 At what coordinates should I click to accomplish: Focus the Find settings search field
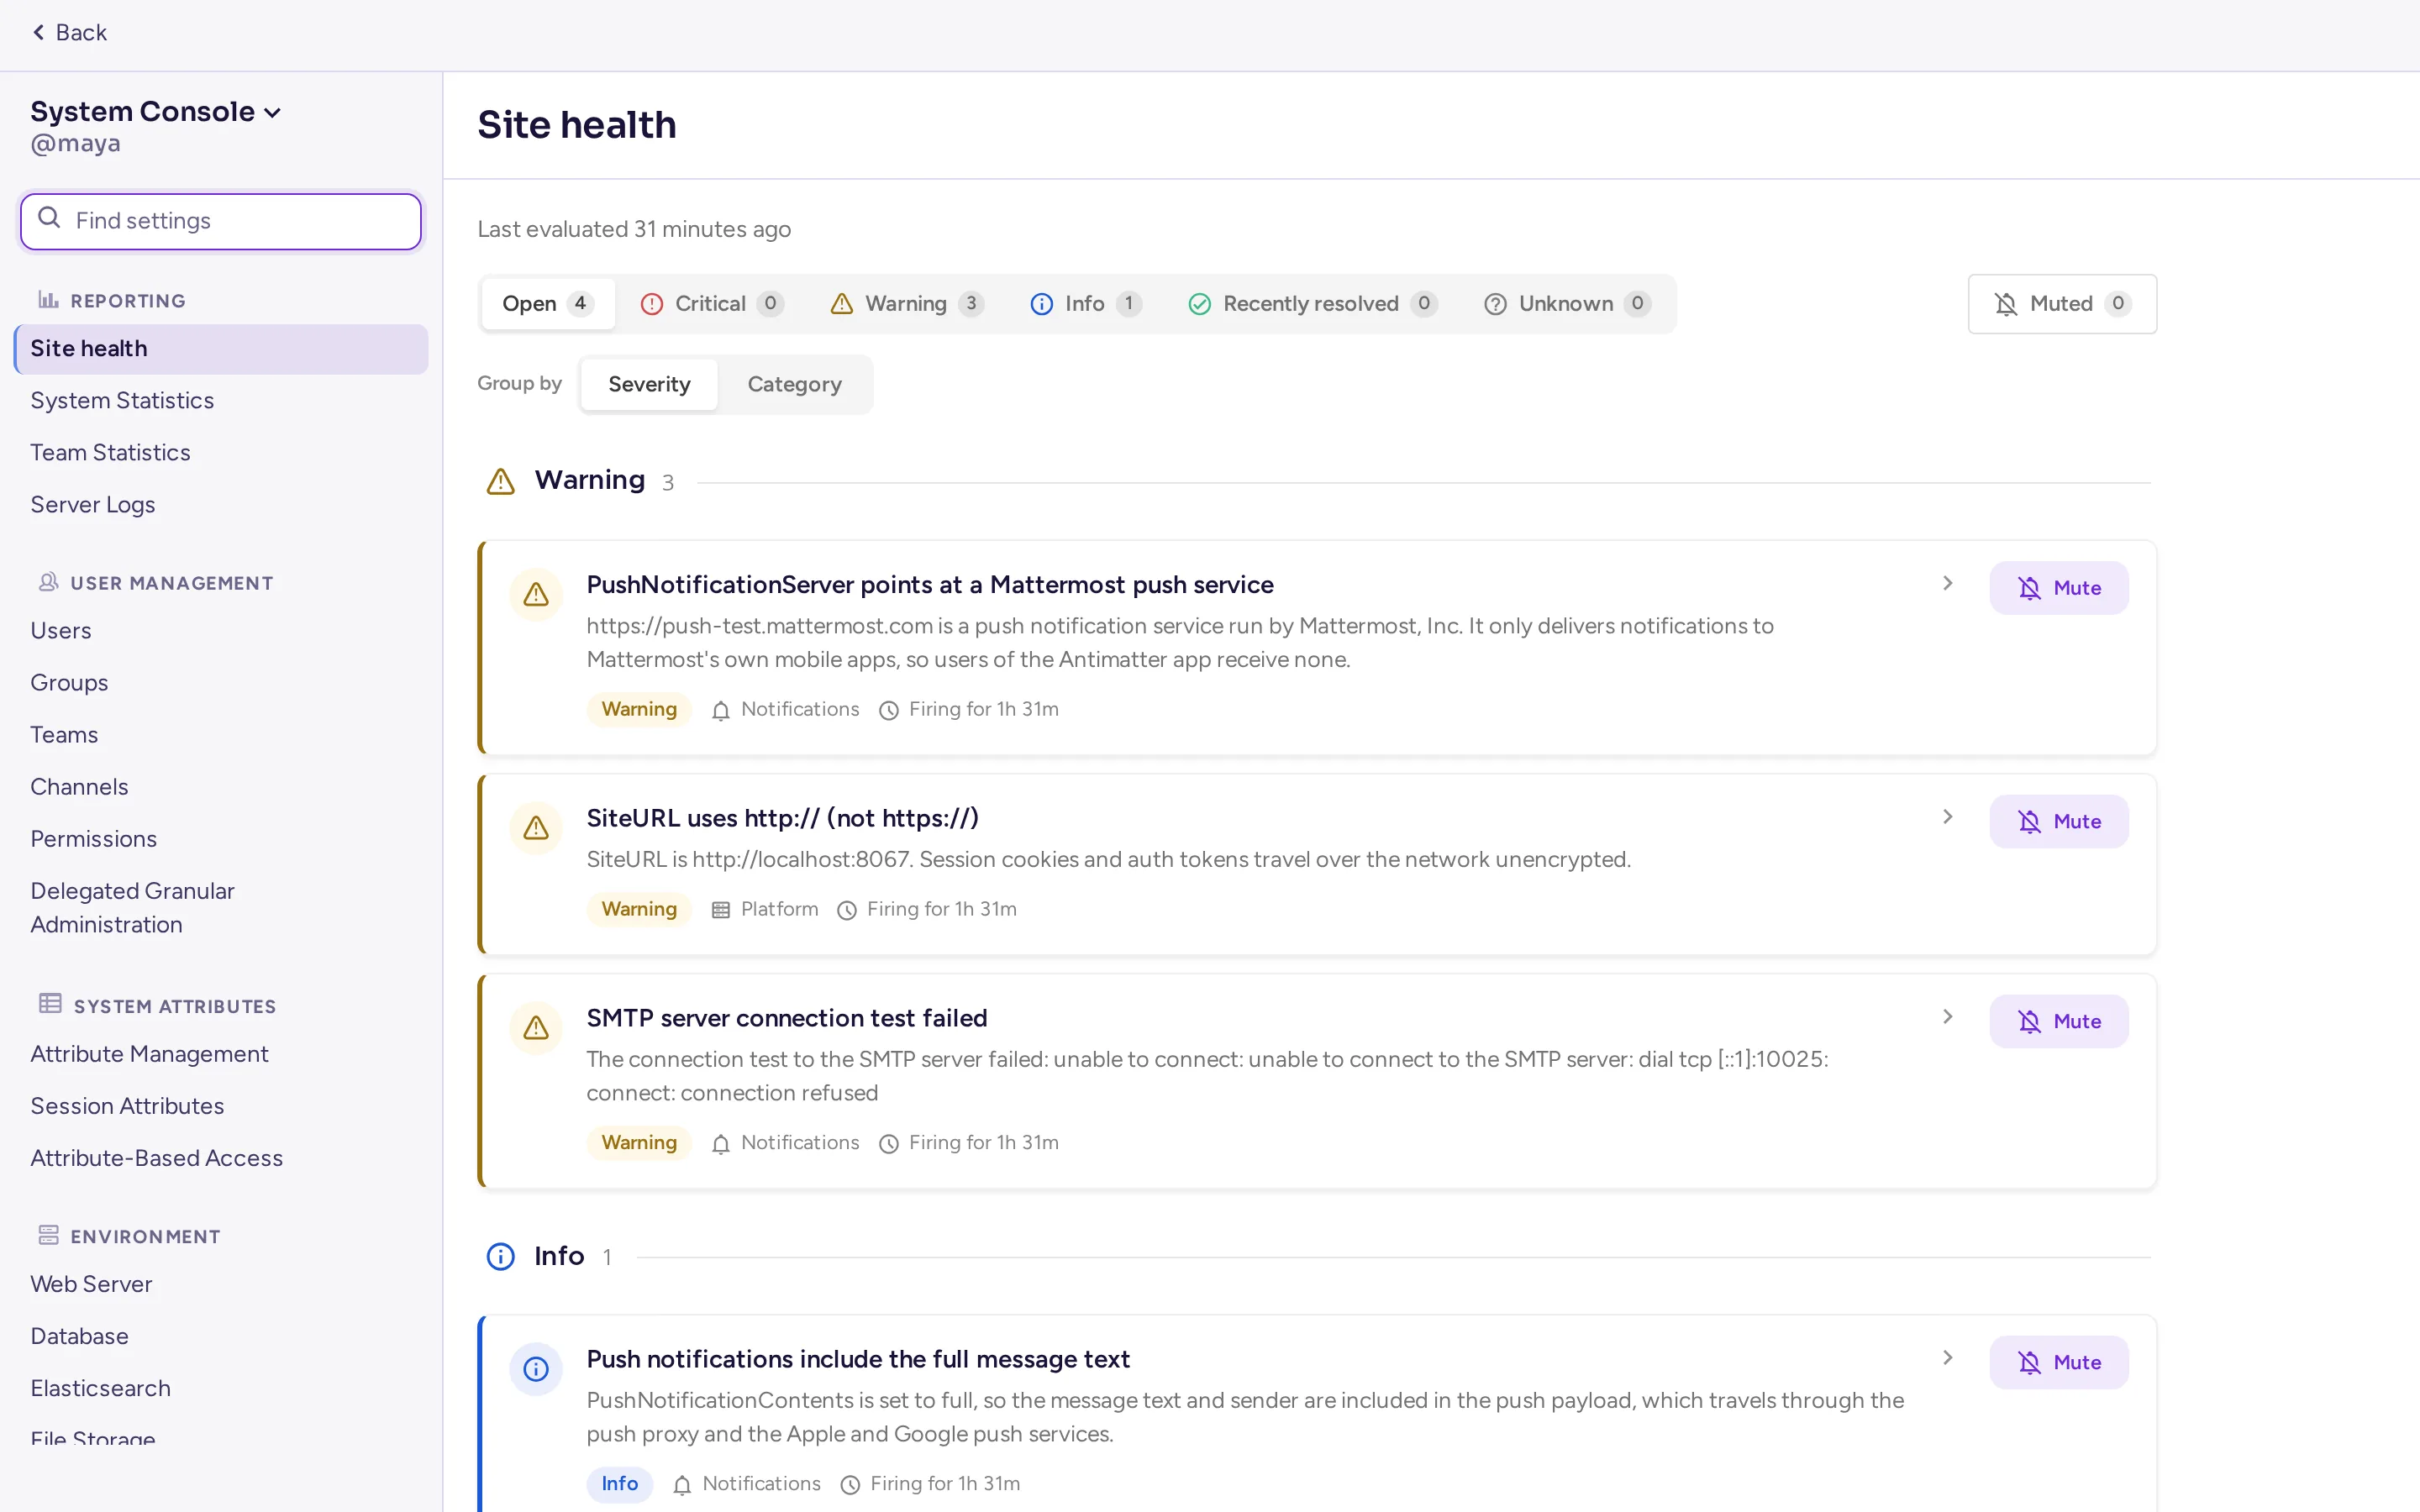[x=221, y=221]
